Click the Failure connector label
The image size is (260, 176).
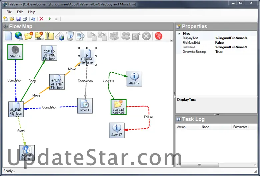(x=148, y=117)
